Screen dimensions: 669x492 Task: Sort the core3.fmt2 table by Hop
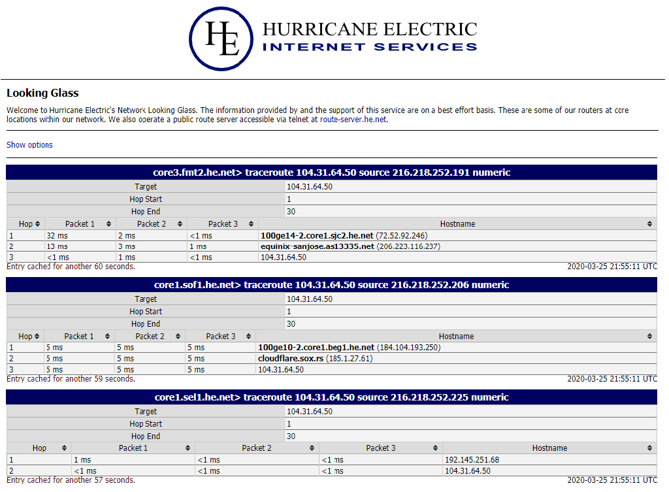pyautogui.click(x=25, y=223)
